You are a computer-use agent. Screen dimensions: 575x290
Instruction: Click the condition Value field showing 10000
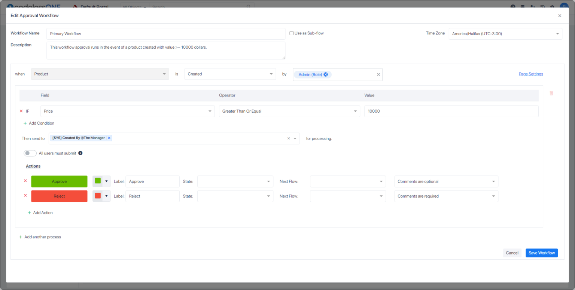(x=451, y=111)
